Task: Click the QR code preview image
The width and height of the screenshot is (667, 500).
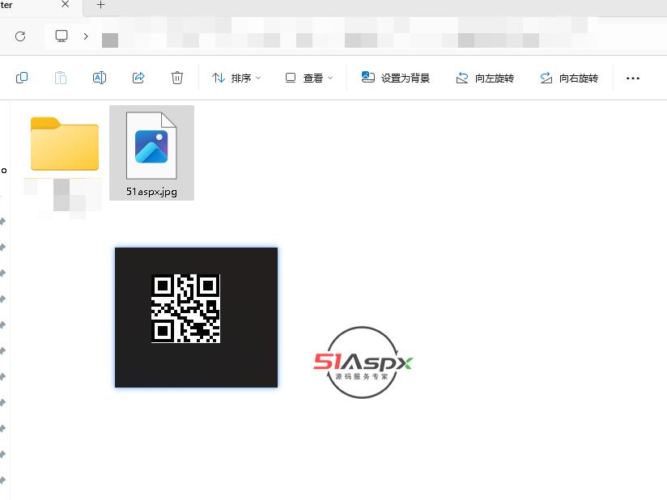Action: point(196,317)
